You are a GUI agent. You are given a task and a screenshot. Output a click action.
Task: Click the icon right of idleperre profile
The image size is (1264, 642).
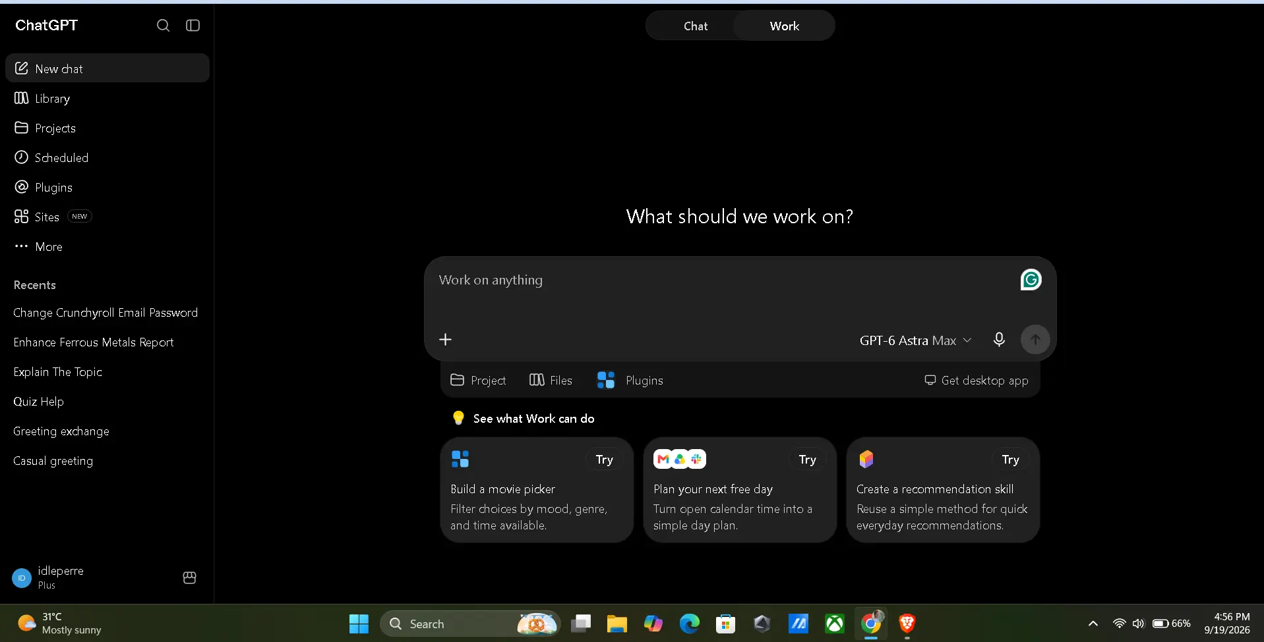(189, 577)
